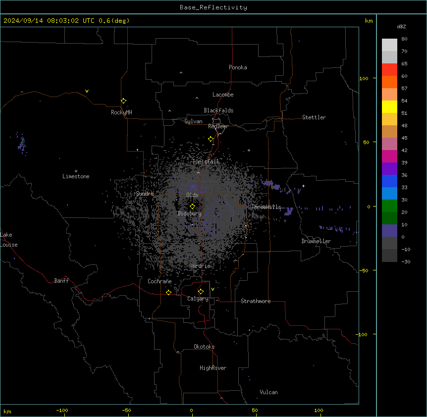The height and width of the screenshot is (417, 427).
Task: Click the Okotoks label
Action: (x=204, y=347)
